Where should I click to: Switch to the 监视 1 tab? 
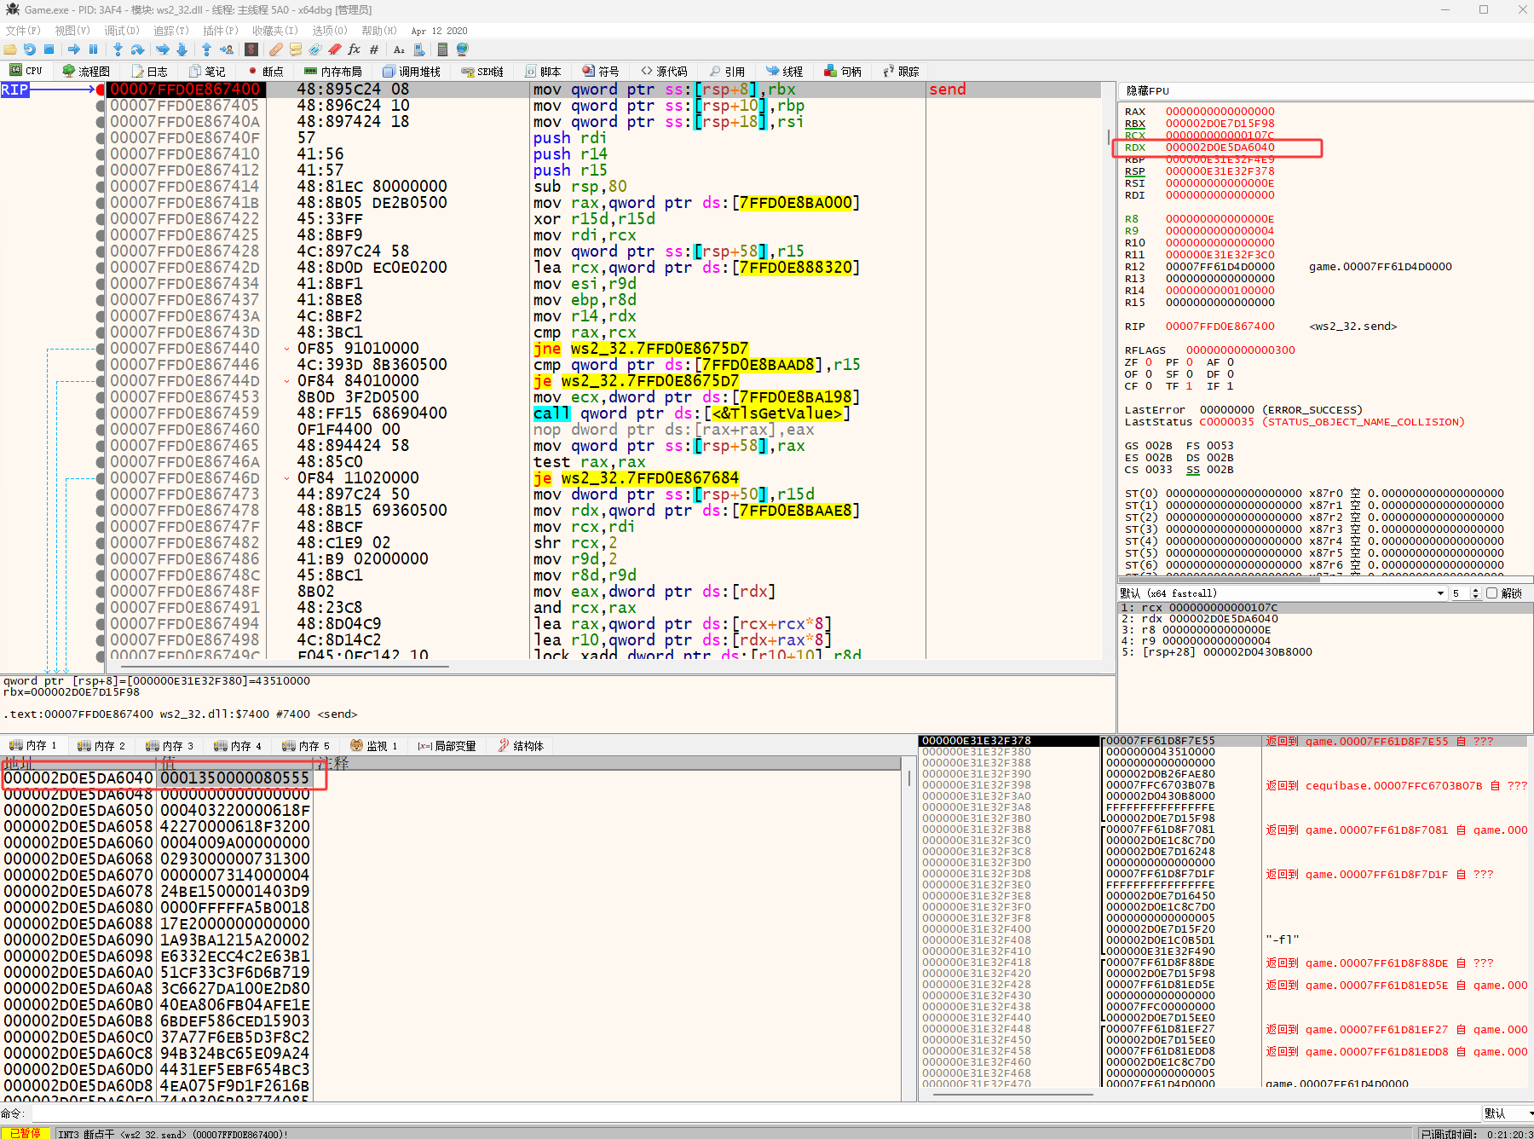pos(374,746)
